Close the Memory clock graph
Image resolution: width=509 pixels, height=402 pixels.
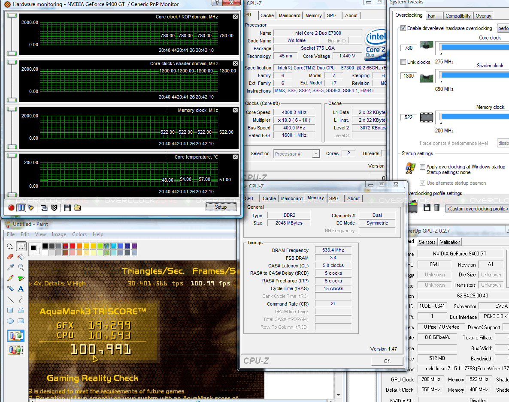235,110
